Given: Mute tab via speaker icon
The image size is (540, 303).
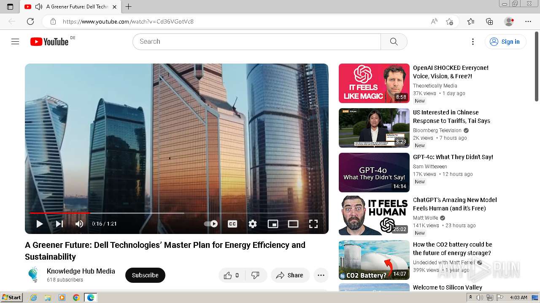Looking at the screenshot, I should (x=39, y=7).
